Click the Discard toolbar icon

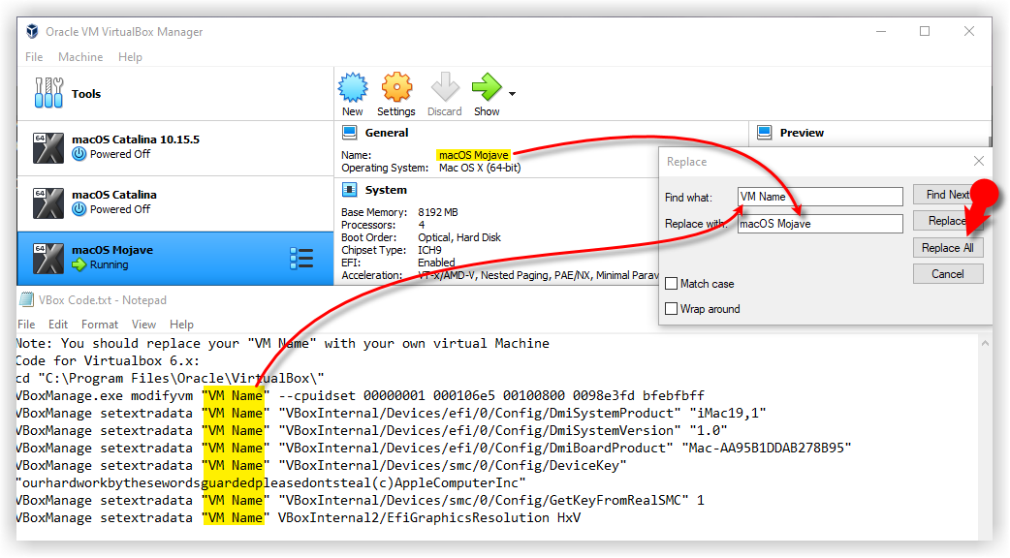[x=445, y=87]
